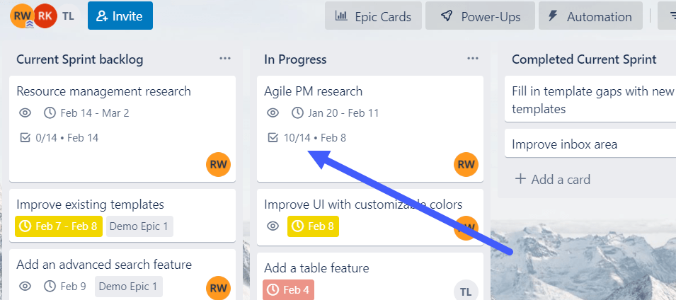This screenshot has height=300, width=676.
Task: Click red Feb 4 overdue date badge
Action: point(288,290)
